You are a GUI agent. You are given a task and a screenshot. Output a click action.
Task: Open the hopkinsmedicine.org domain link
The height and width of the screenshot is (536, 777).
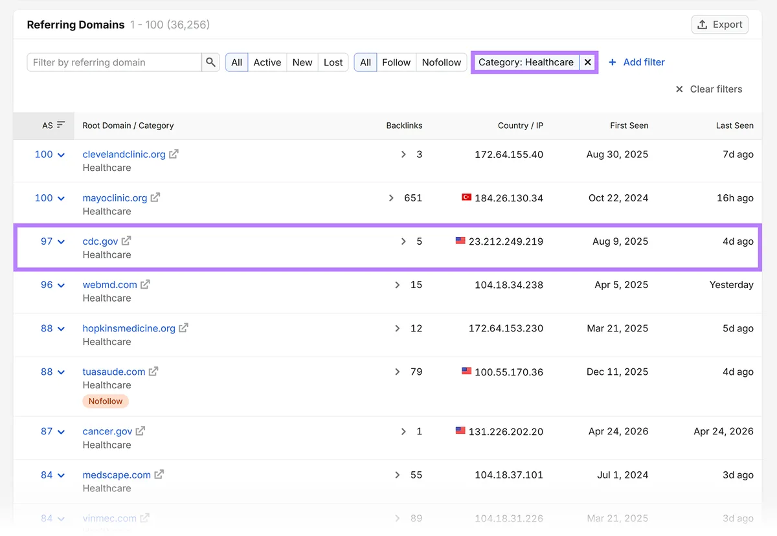click(x=129, y=328)
